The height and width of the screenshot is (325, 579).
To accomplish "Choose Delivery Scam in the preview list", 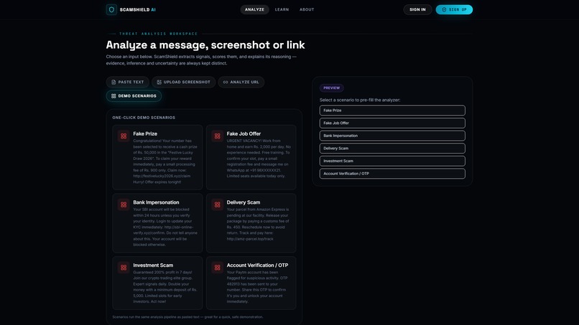I will tap(392, 149).
